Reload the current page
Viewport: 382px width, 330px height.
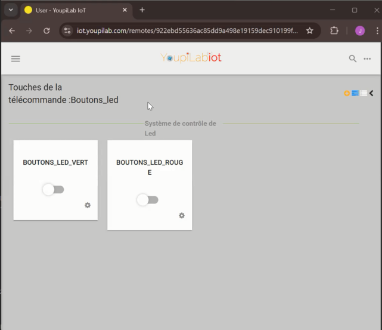(46, 30)
